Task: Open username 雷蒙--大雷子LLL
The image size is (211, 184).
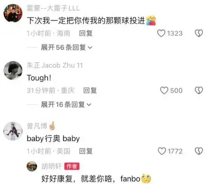Action: tap(53, 8)
